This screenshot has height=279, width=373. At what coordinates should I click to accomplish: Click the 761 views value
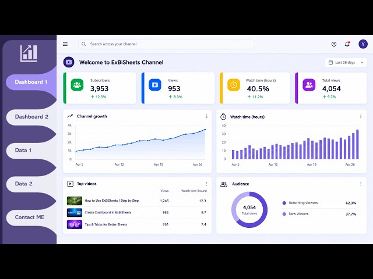coord(166,224)
